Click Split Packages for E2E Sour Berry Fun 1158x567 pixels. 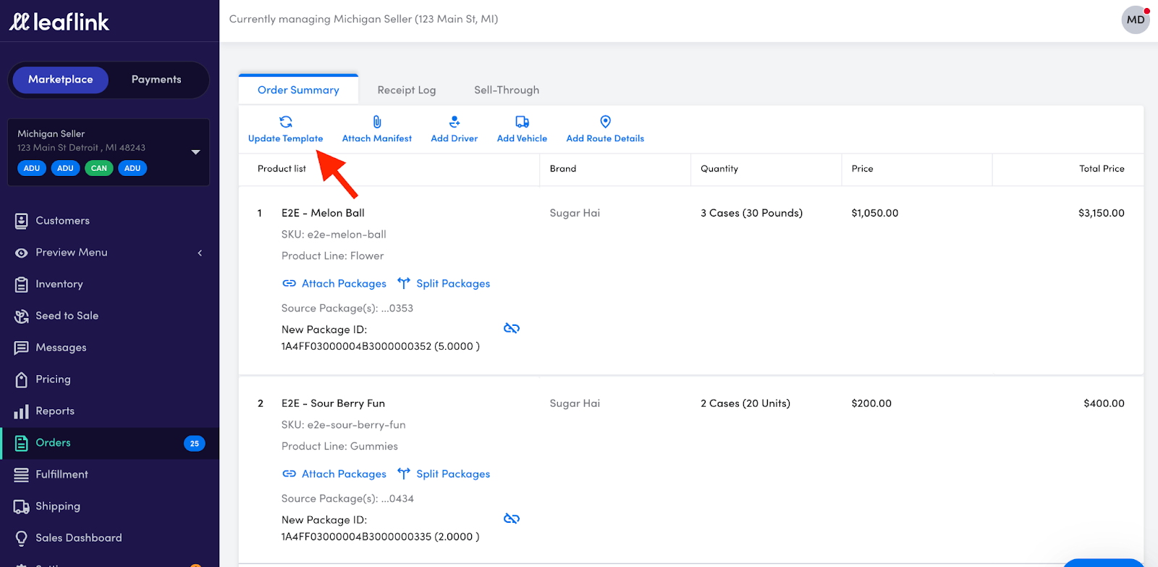pyautogui.click(x=453, y=474)
